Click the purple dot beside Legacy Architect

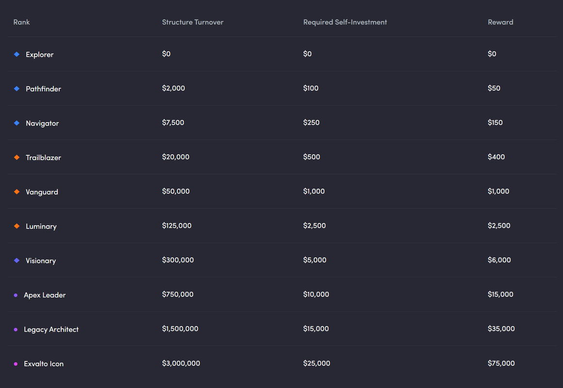pos(16,330)
